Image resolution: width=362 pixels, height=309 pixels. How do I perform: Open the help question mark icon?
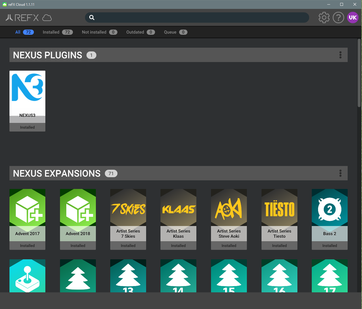pos(338,18)
